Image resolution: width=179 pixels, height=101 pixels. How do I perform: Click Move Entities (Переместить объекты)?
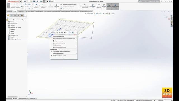(67, 9)
